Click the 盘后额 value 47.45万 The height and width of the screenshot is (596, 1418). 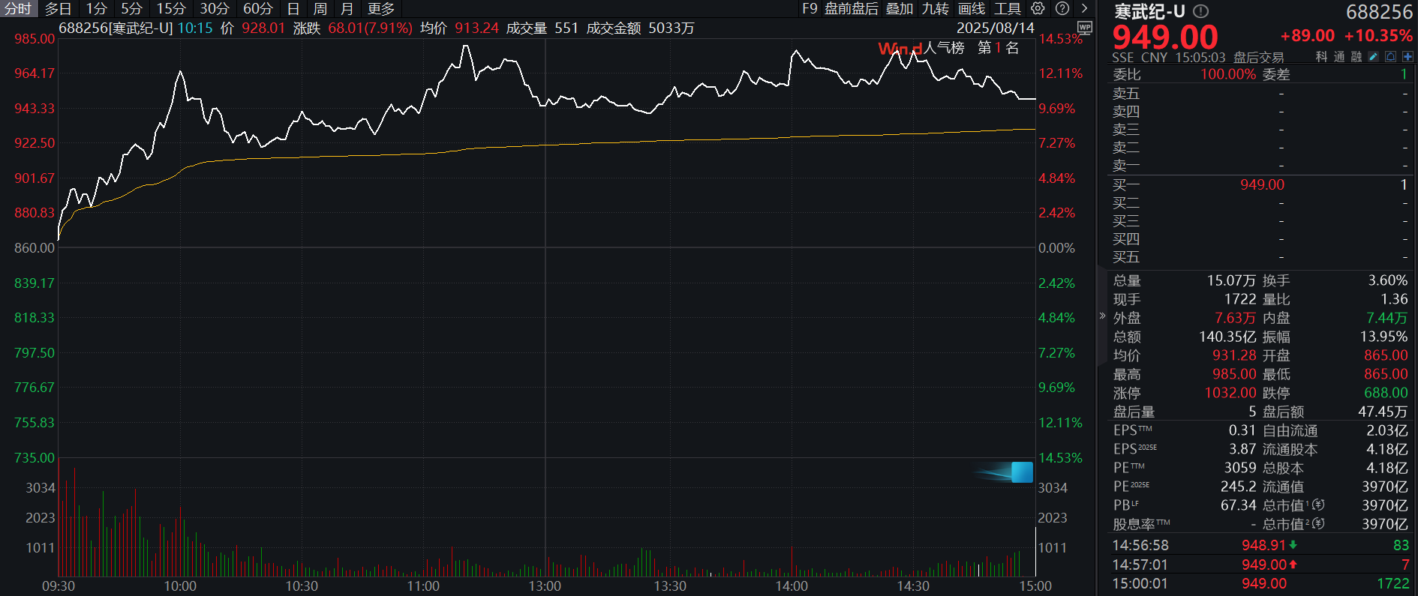coord(1383,412)
